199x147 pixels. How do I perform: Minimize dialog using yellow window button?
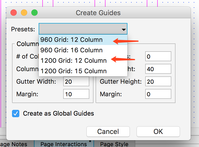pos(24,13)
